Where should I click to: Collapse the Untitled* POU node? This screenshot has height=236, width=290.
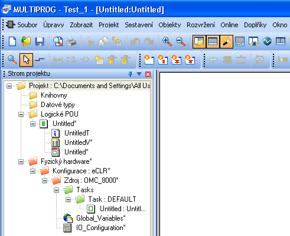click(32, 124)
